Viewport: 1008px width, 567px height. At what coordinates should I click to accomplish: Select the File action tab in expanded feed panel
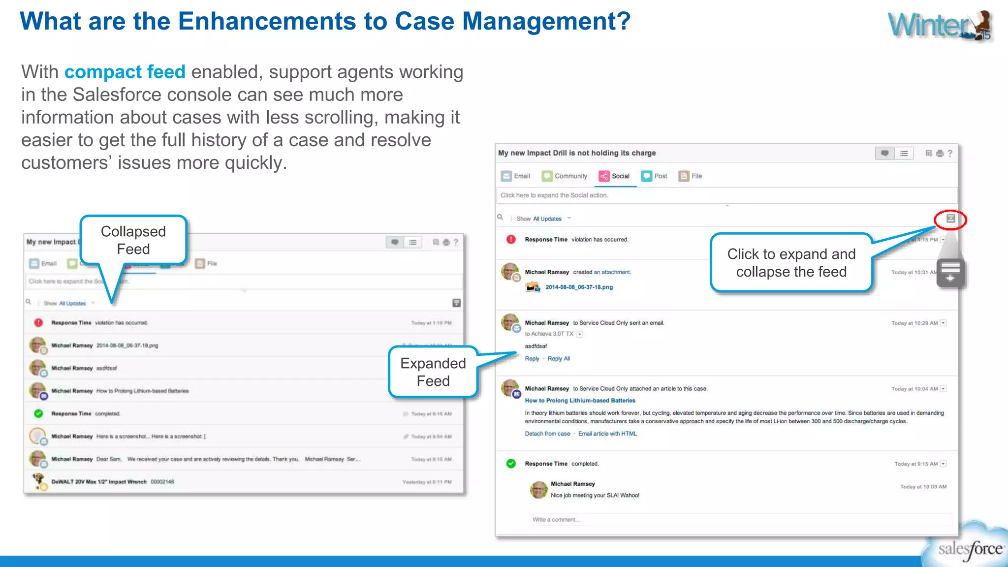690,176
